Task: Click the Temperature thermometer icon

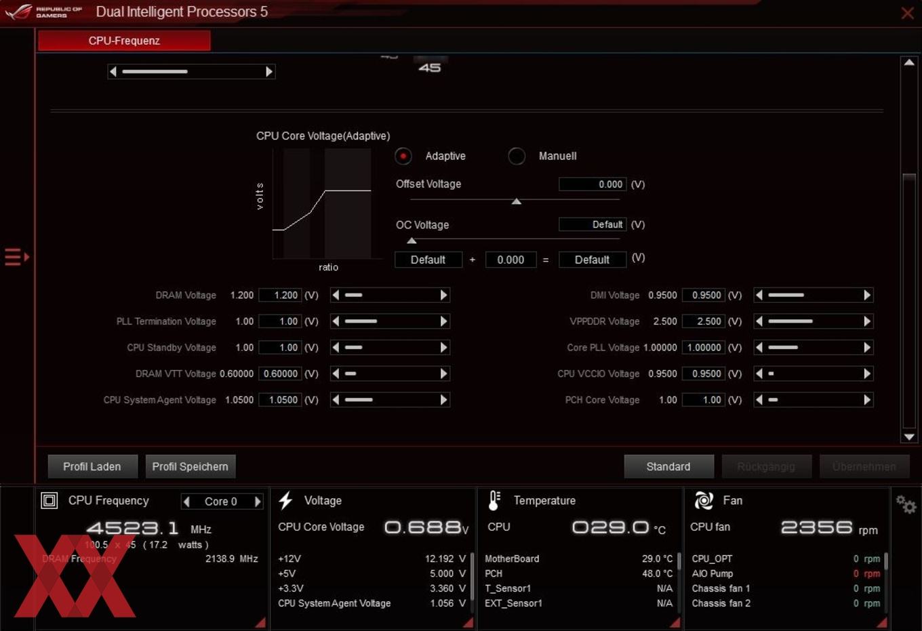Action: tap(494, 501)
